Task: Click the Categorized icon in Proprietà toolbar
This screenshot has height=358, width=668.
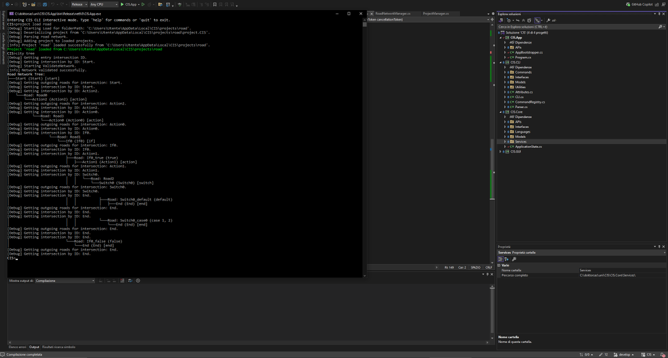Action: (501, 259)
